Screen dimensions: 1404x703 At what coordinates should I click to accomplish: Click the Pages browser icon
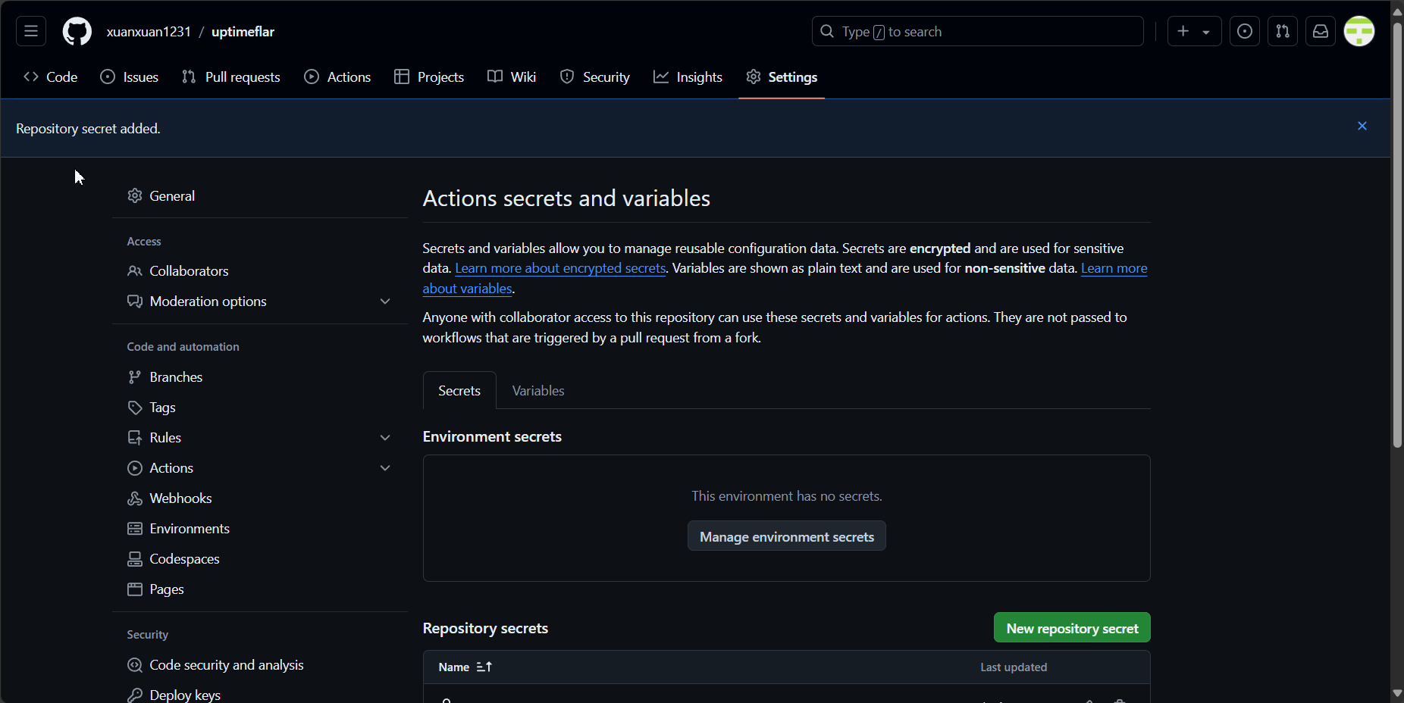(135, 589)
